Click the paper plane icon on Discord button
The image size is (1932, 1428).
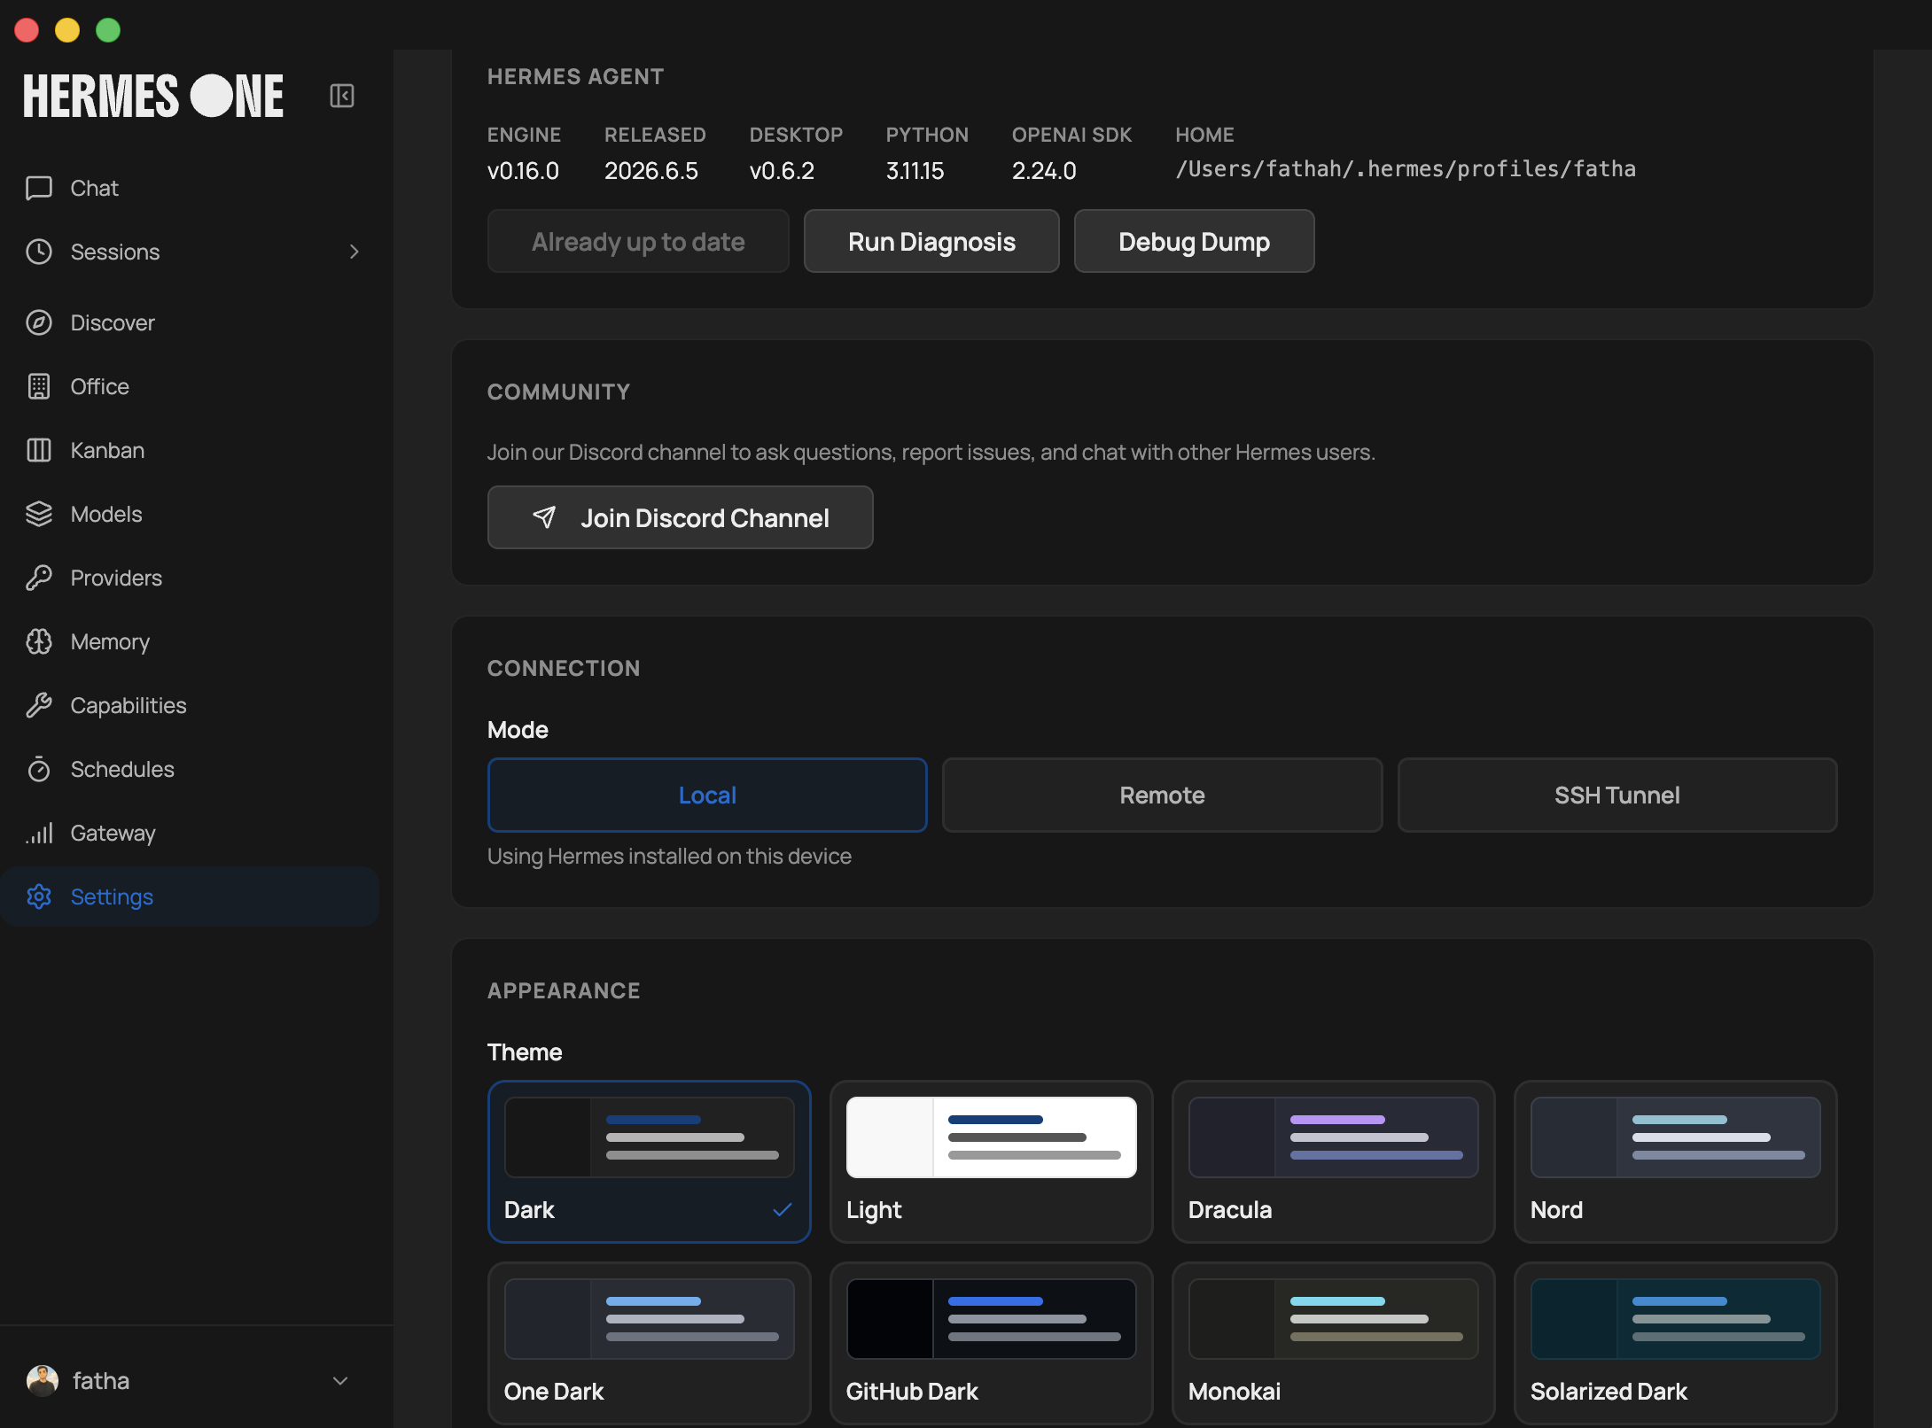[x=544, y=517]
